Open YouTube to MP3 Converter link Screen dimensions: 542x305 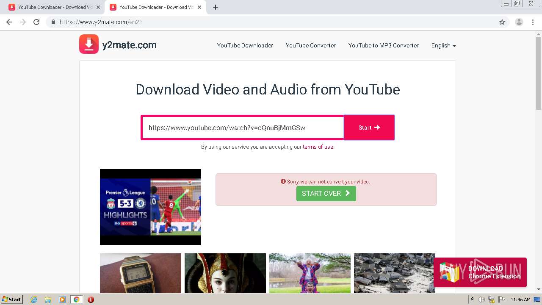pyautogui.click(x=384, y=45)
